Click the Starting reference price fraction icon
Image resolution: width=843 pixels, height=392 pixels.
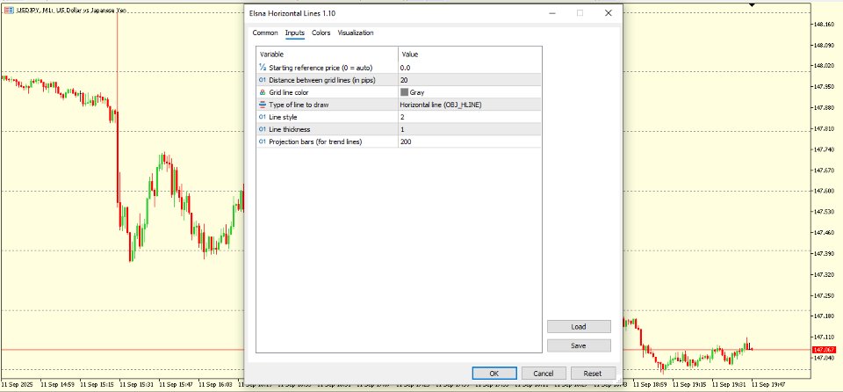coord(263,68)
